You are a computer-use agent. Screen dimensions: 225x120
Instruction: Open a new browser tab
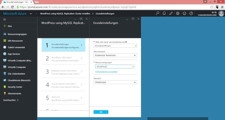(x=37, y=2)
